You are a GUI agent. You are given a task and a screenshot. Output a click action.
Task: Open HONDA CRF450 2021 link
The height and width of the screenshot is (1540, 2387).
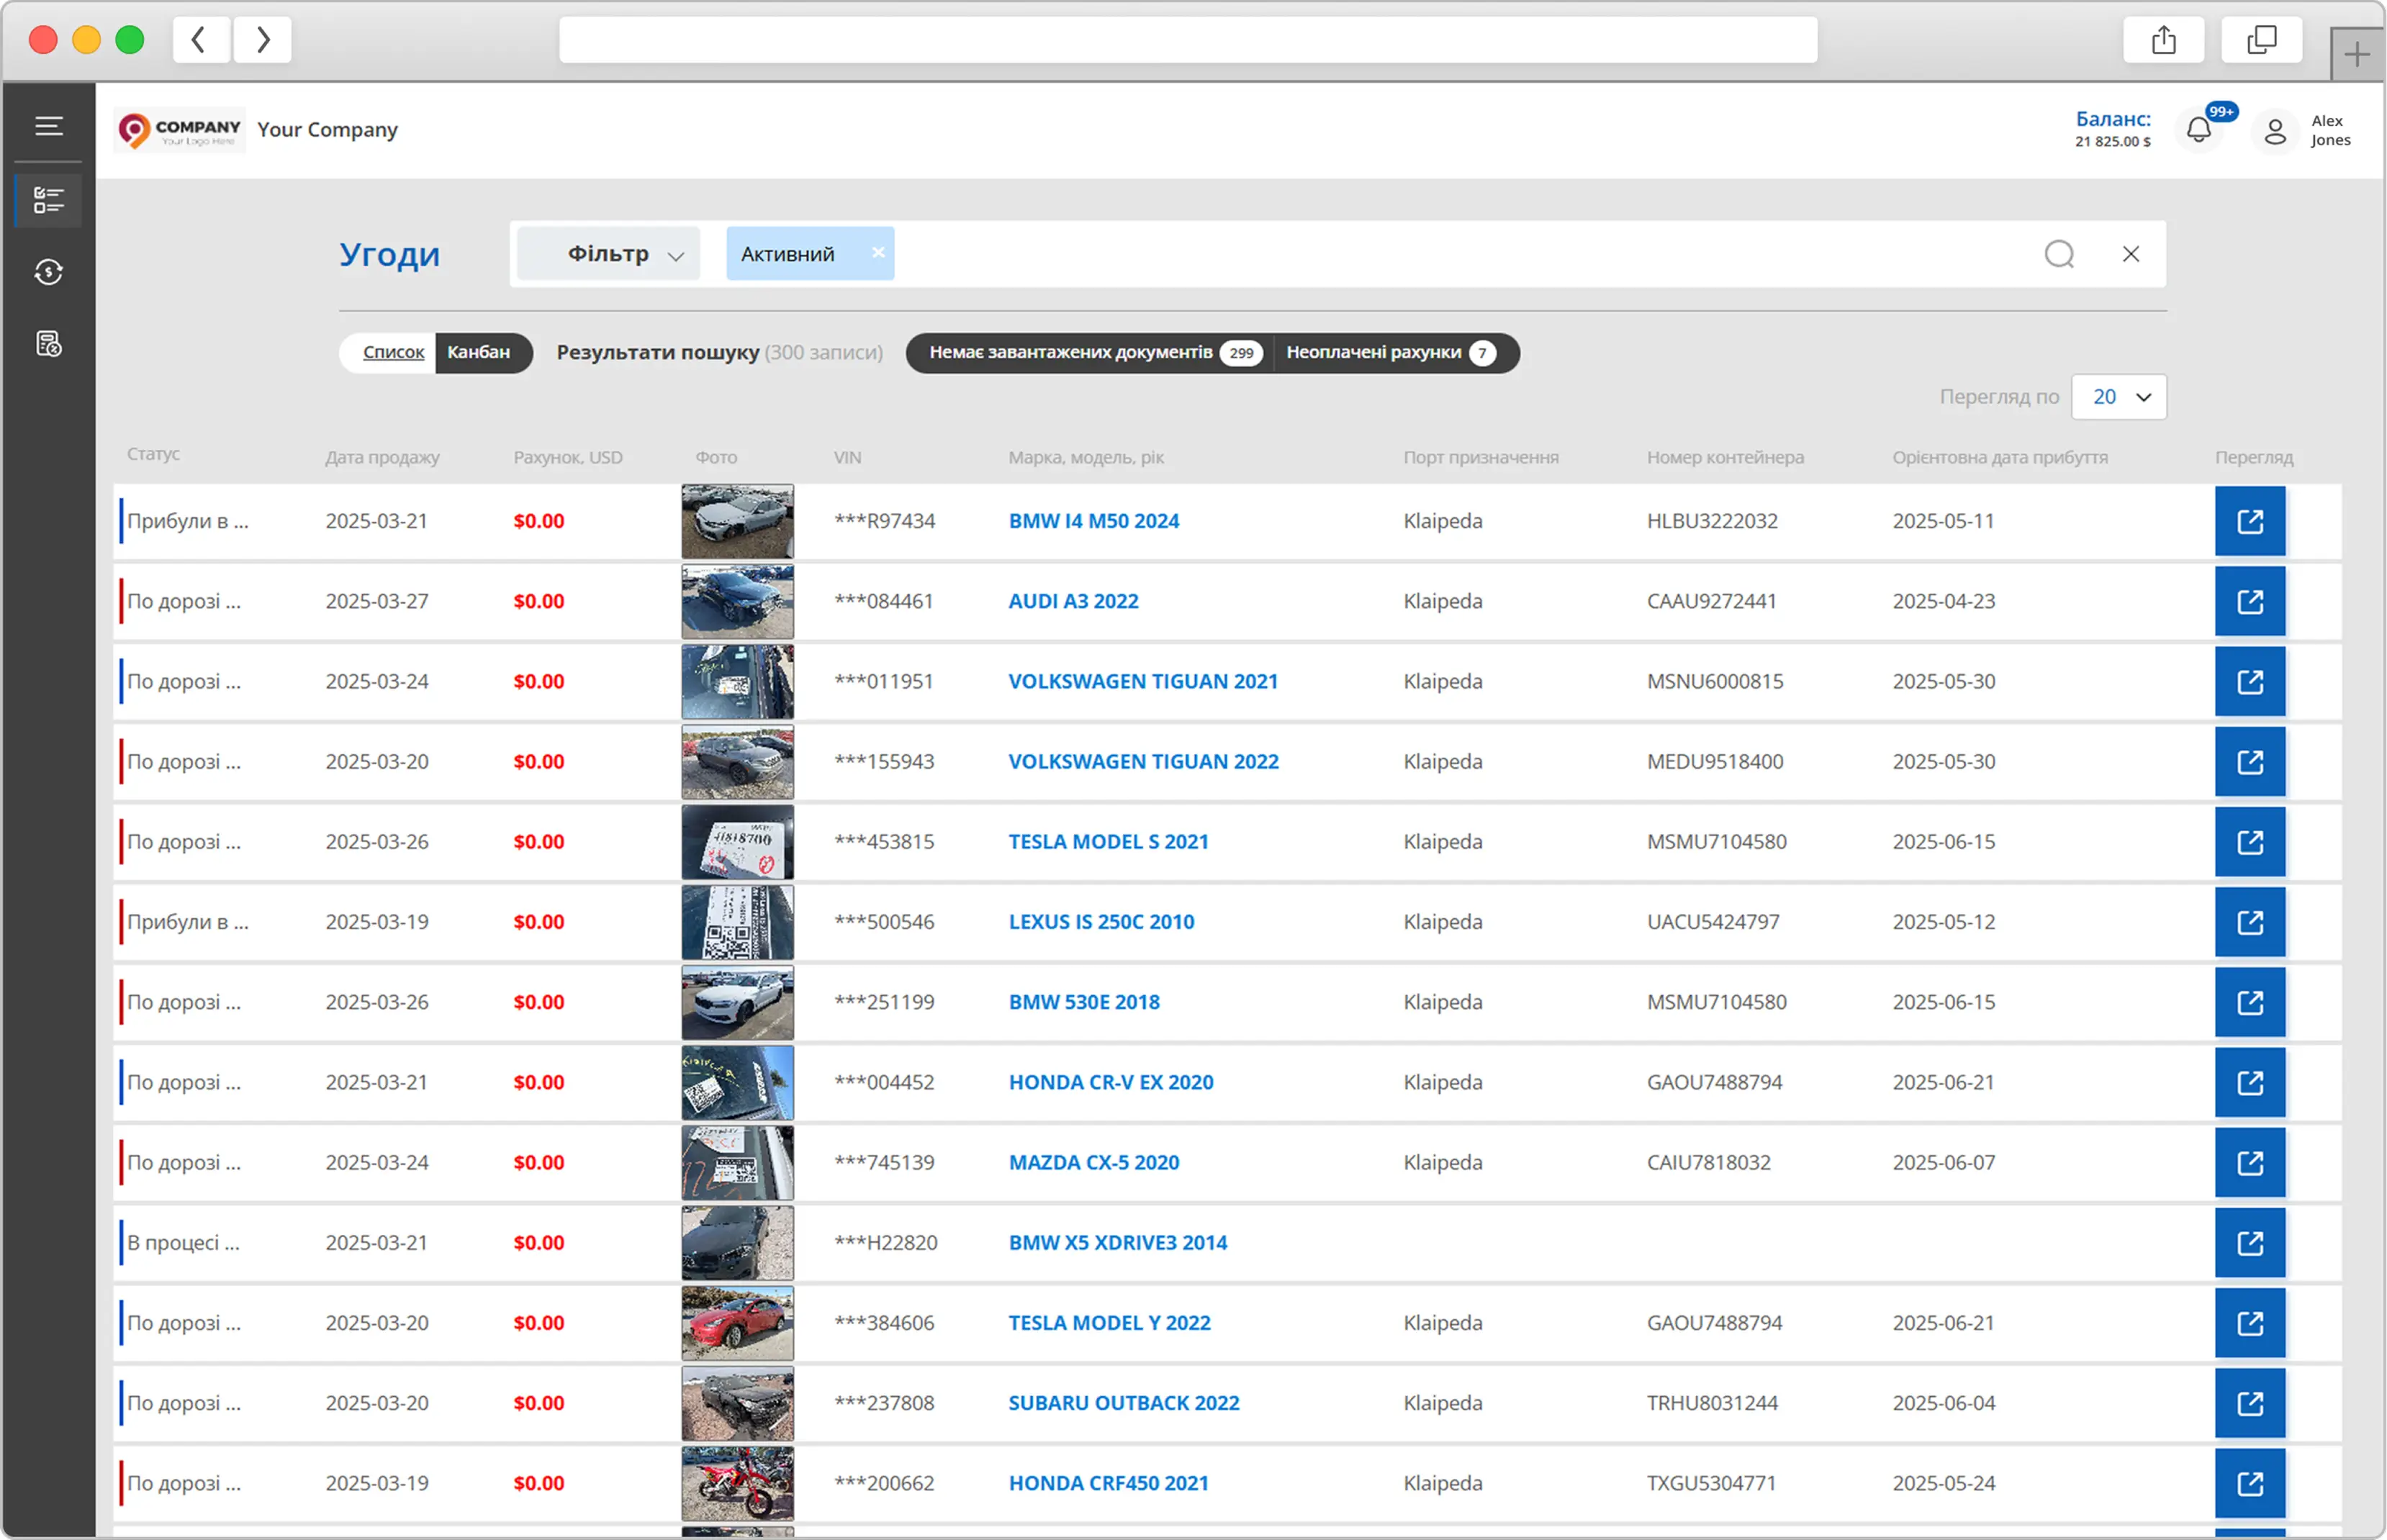1108,1484
